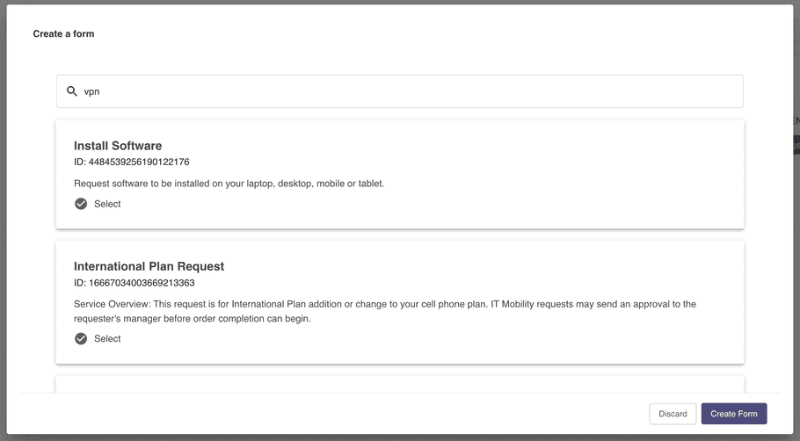Click the Create a form heading

coord(64,33)
